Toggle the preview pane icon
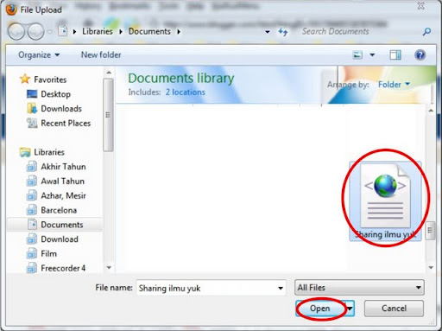The image size is (442, 331). (395, 54)
